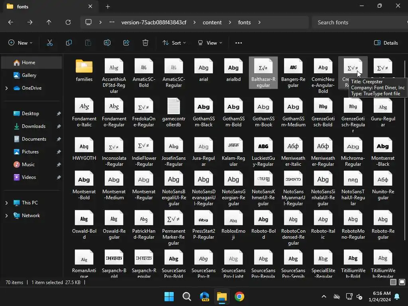This screenshot has height=306, width=408.
Task: Close the fonts tab
Action: tap(90, 6)
